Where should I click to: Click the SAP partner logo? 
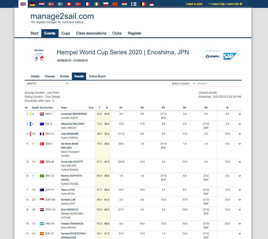[x=230, y=56]
